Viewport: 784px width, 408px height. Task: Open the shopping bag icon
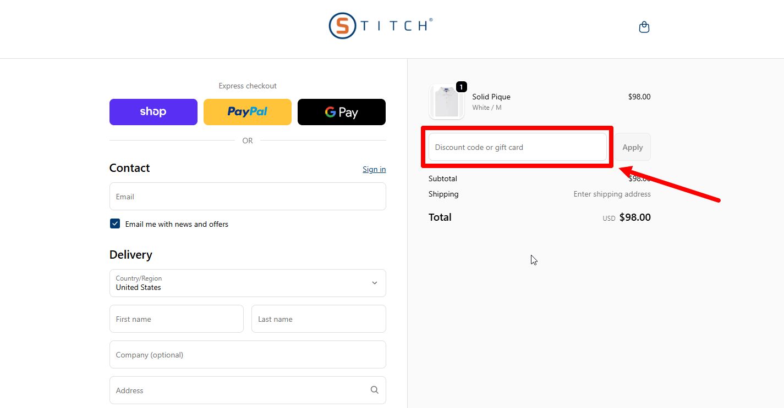pyautogui.click(x=644, y=26)
